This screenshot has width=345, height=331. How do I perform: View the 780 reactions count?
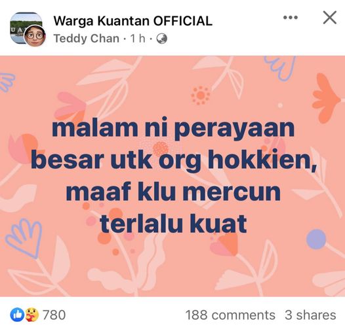[x=54, y=315]
